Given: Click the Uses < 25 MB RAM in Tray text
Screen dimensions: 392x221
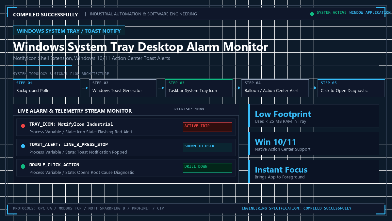Looking at the screenshot, I should coord(281,121).
